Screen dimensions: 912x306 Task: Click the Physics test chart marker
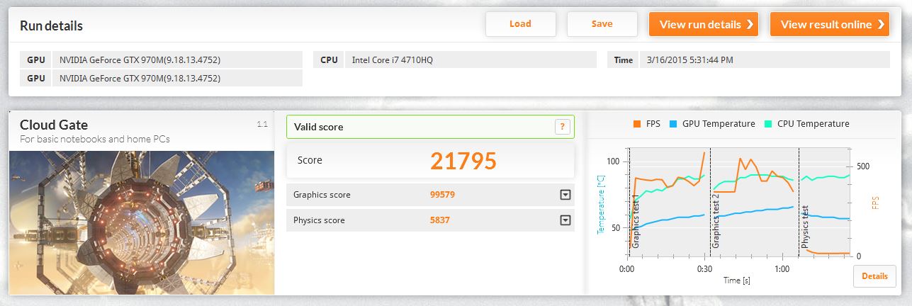[805, 226]
